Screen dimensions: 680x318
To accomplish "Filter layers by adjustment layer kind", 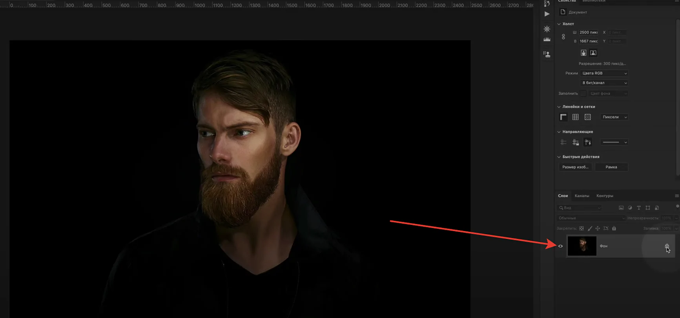I will click(x=630, y=208).
